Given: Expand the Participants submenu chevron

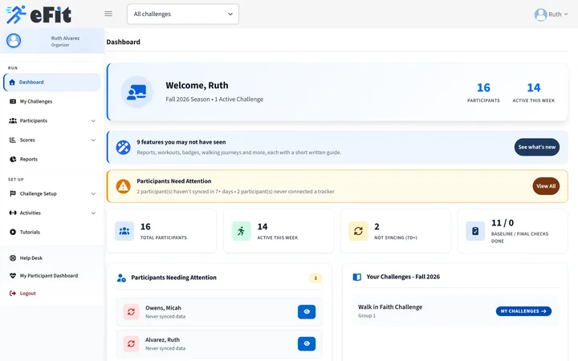Looking at the screenshot, I should 93,121.
